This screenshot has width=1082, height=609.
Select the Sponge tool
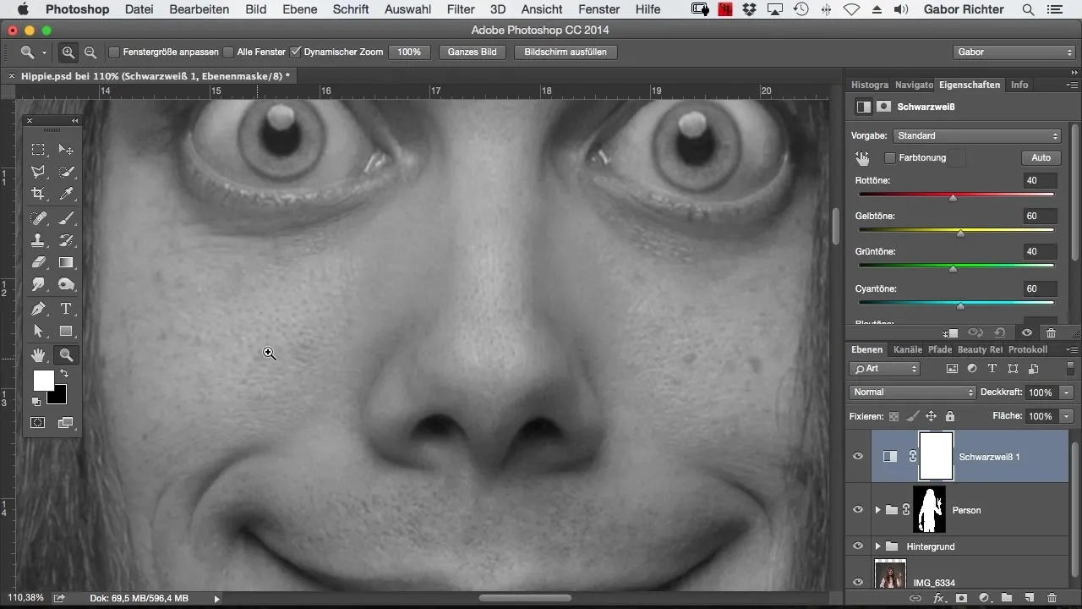pyautogui.click(x=66, y=285)
